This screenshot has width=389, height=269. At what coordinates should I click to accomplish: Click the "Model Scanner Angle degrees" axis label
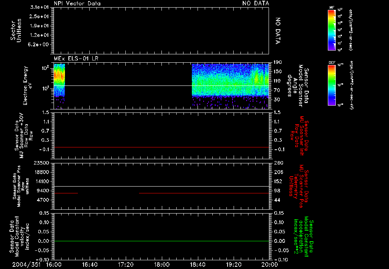point(298,86)
